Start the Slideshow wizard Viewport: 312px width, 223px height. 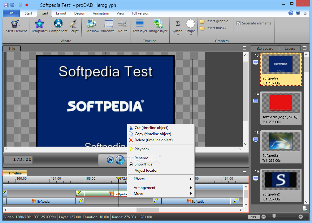coord(91,26)
